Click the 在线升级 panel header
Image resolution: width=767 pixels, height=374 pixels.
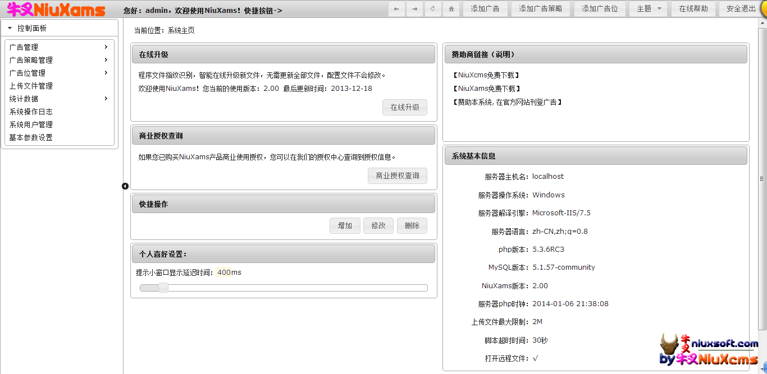[284, 54]
